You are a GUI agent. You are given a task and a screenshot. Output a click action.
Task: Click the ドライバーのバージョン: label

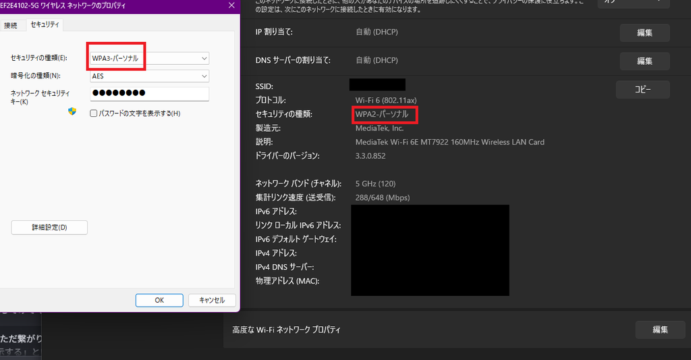287,156
